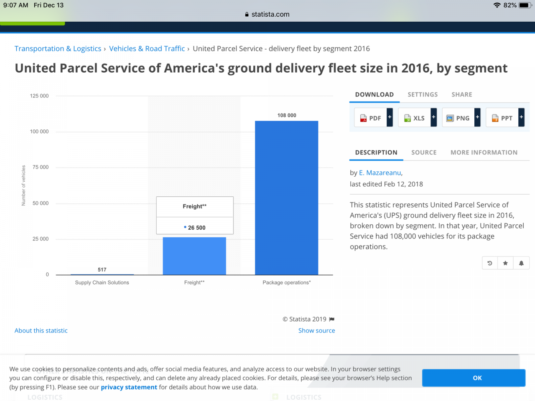Click the 125 000 y-axis label

coord(39,96)
